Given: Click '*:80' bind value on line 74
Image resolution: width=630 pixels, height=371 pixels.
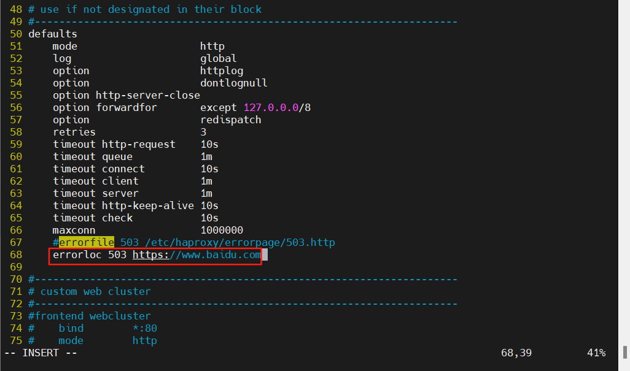Looking at the screenshot, I should coord(145,329).
